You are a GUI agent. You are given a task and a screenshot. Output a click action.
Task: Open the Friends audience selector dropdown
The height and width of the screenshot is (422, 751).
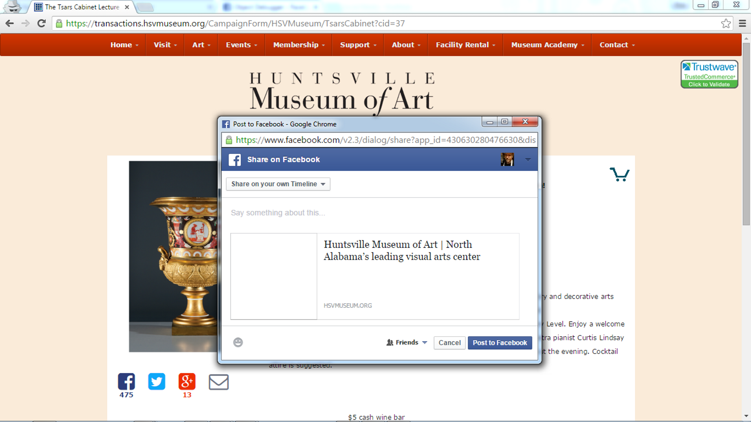point(407,342)
